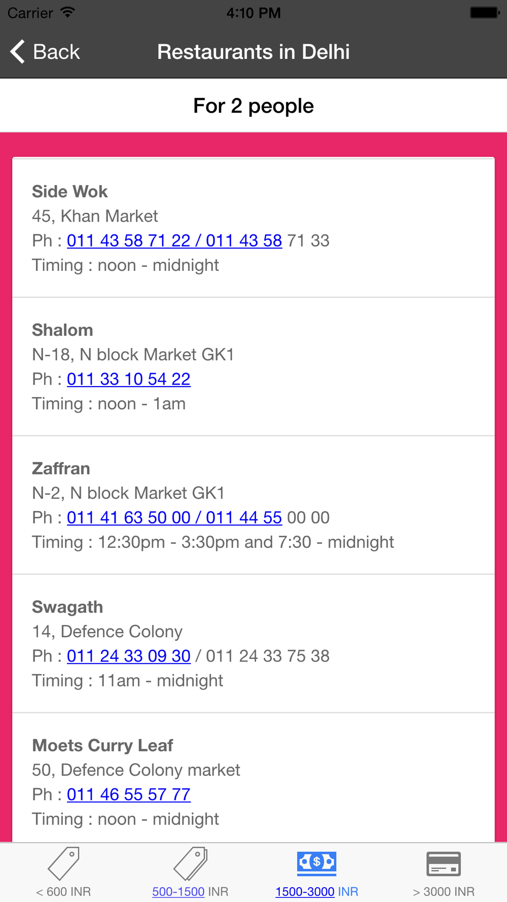Tap the Swagath restaurant title
The height and width of the screenshot is (902, 507).
tap(67, 607)
